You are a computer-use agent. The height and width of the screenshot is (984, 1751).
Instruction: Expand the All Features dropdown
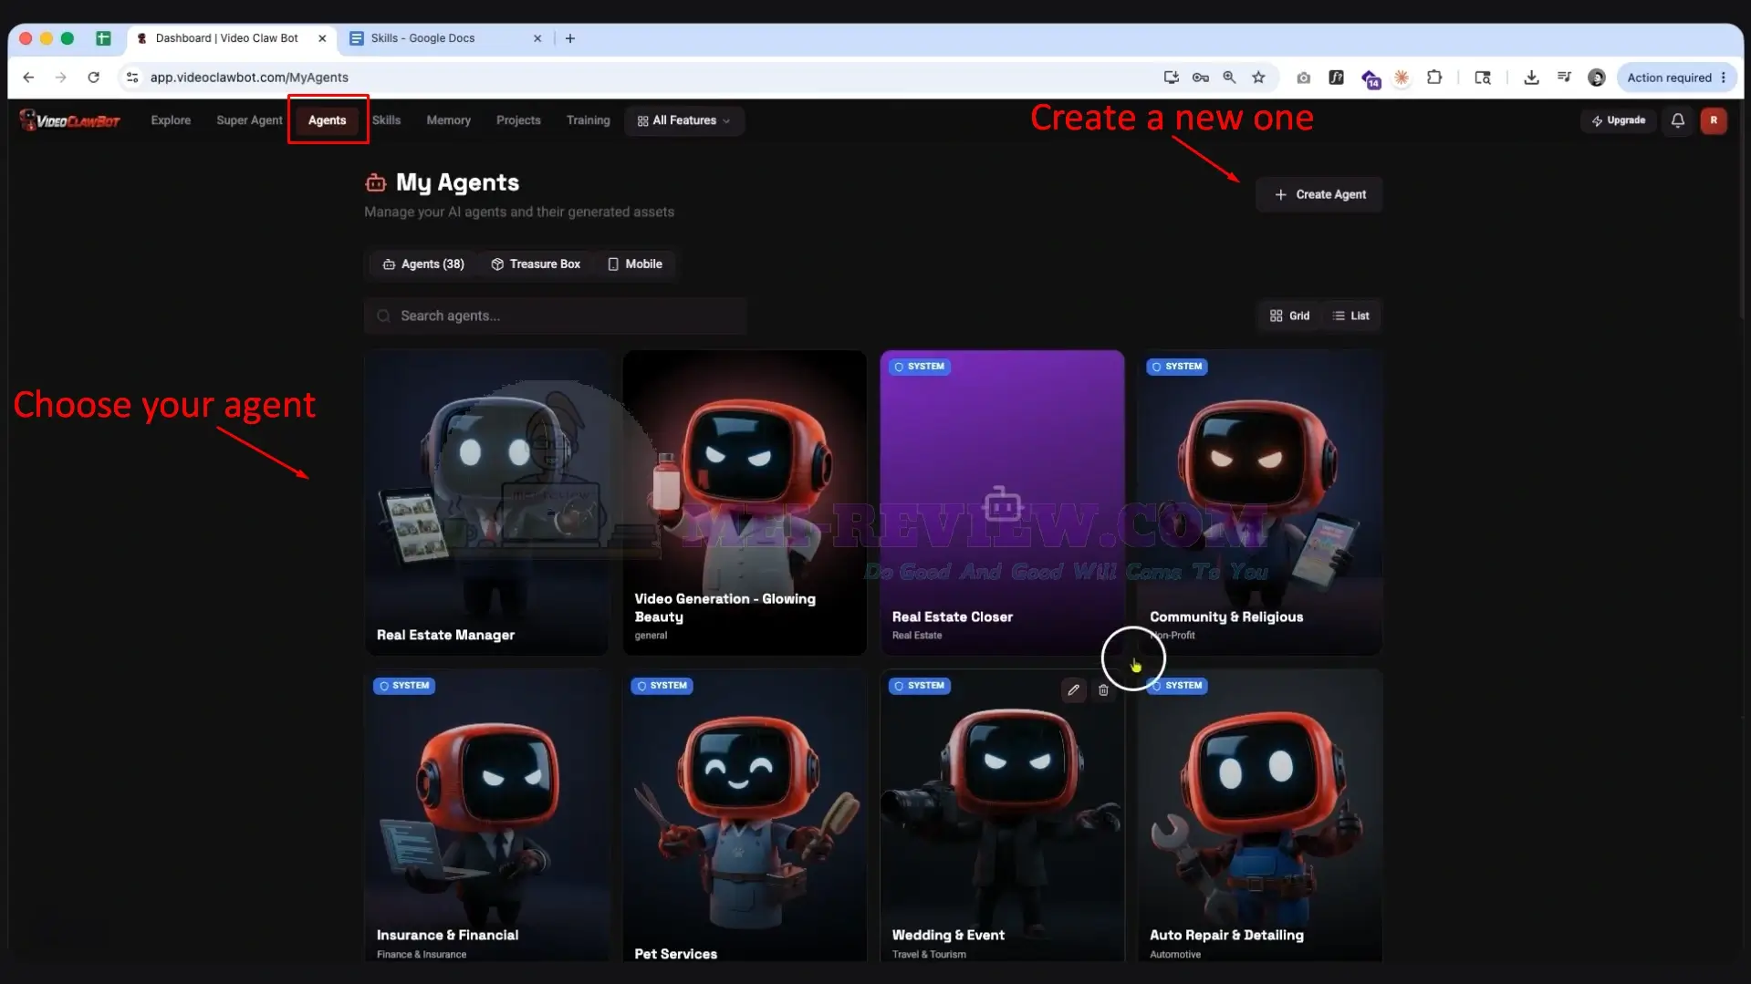click(x=684, y=120)
